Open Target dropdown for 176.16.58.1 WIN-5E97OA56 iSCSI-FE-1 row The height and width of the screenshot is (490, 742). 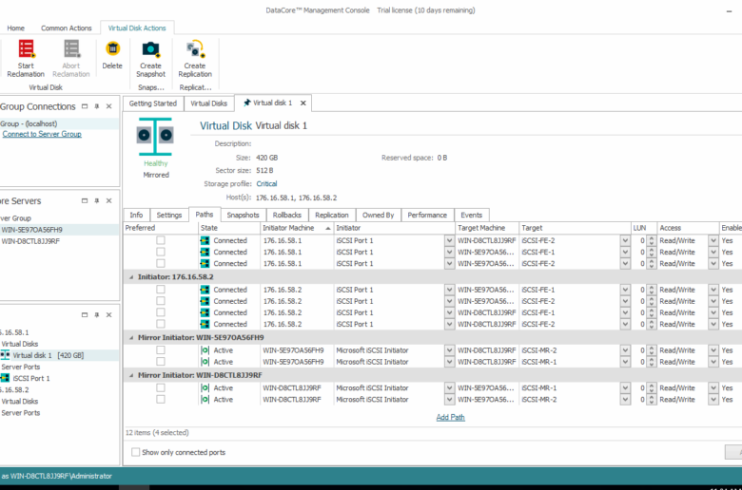point(625,252)
